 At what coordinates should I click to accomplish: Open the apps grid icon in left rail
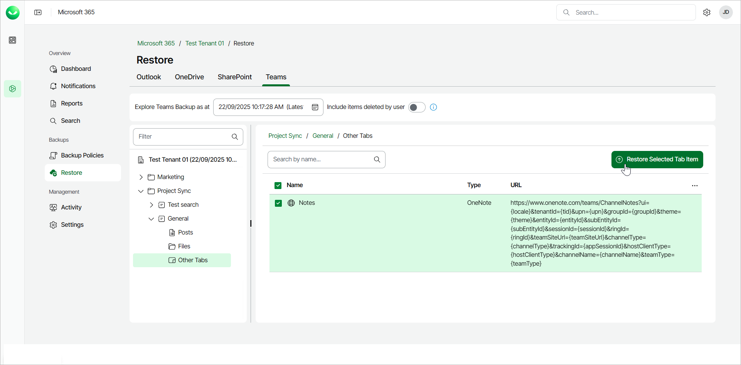[12, 40]
